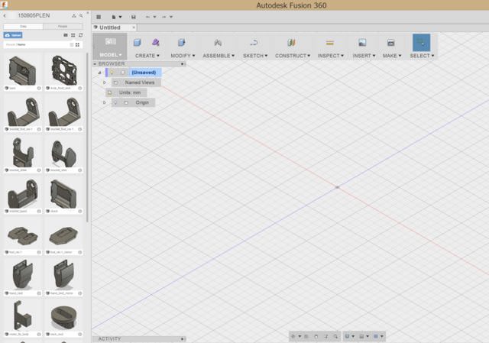Open the SKETCH menu
The width and height of the screenshot is (489, 343).
click(255, 56)
